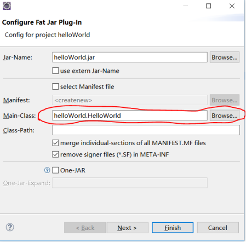
Task: Browse for the Main-Class
Action: coord(225,116)
